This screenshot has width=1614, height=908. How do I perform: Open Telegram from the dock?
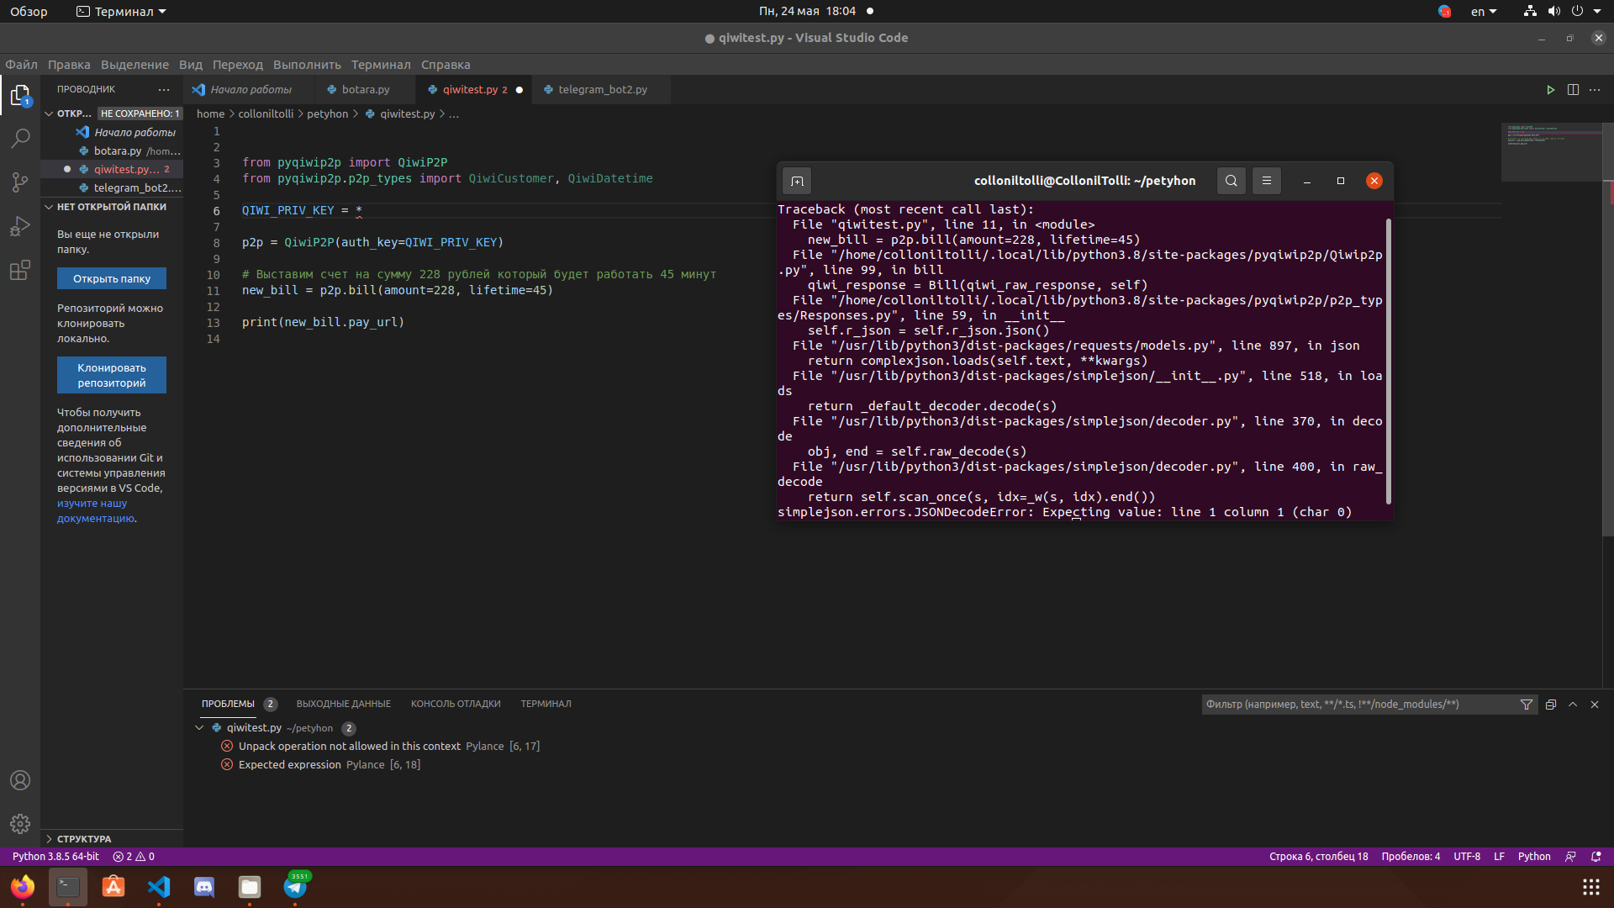[x=295, y=887]
